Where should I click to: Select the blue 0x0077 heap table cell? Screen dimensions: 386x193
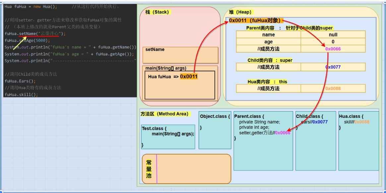coord(333,67)
